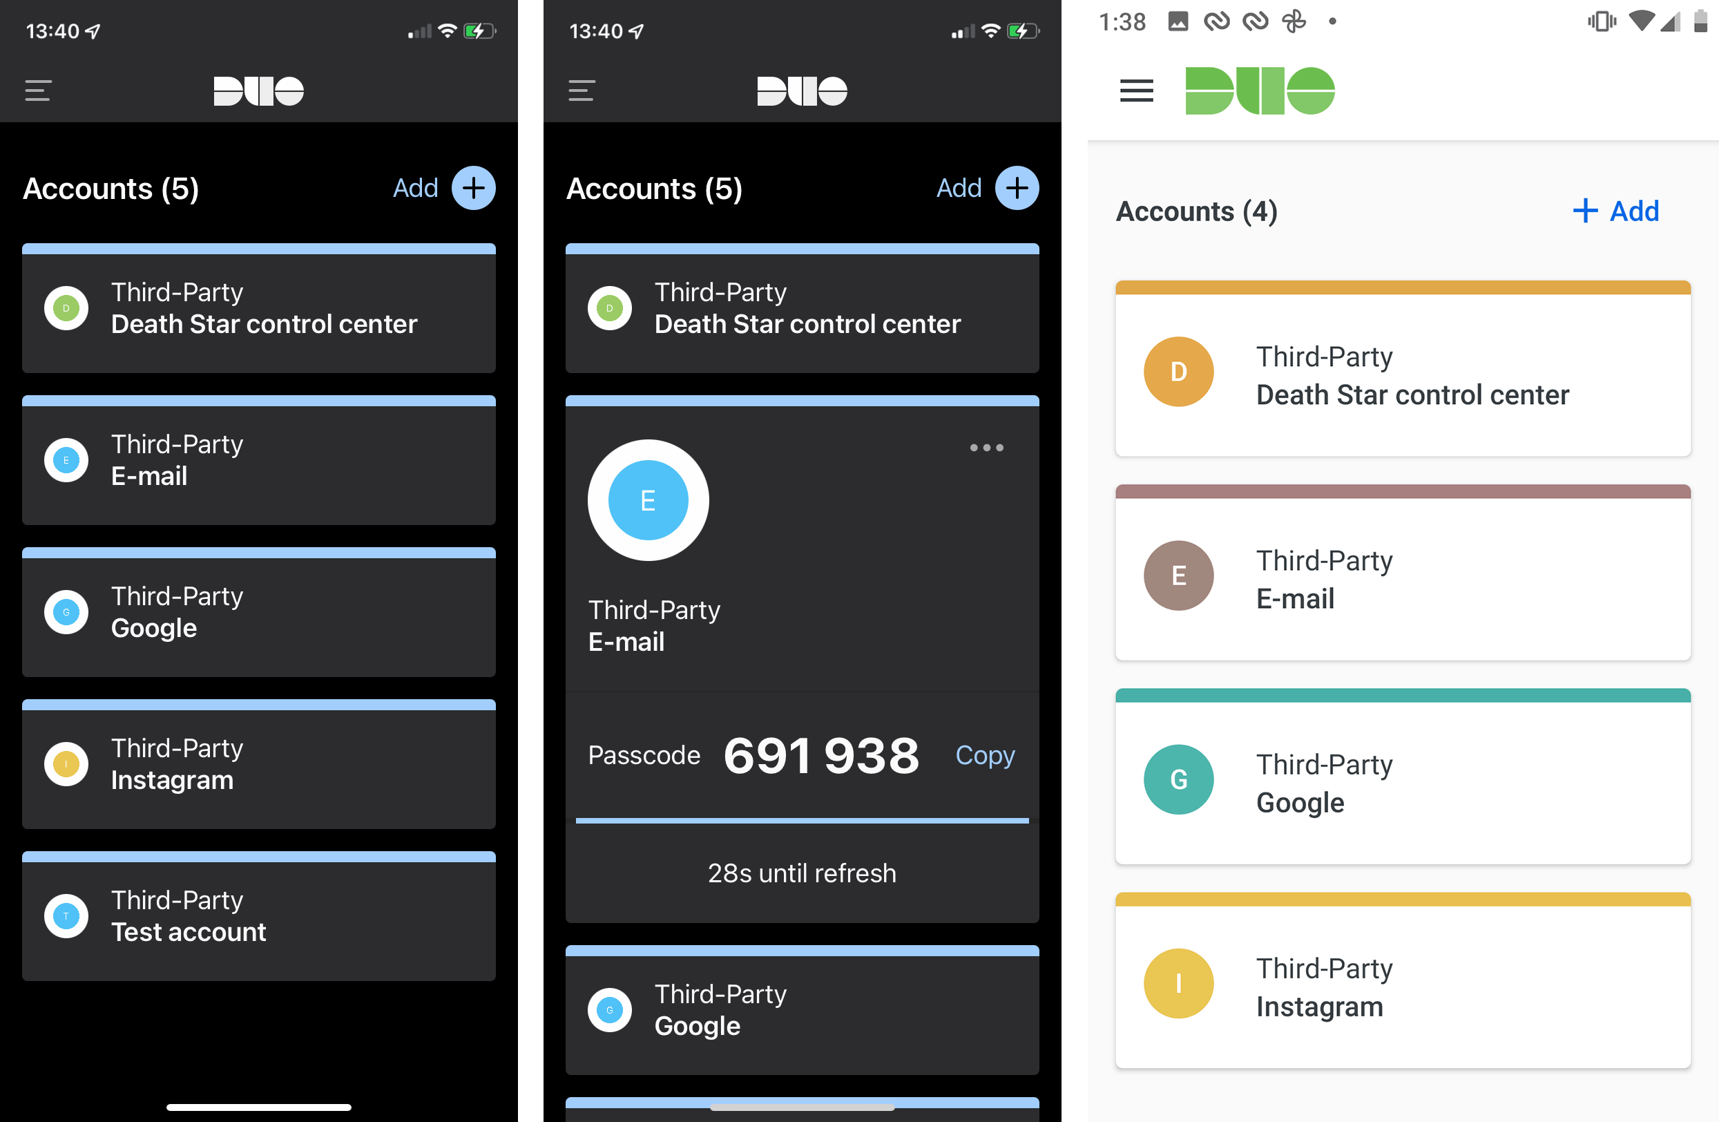Viewport: 1719px width, 1122px height.
Task: Copy the passcode 691 938
Action: pyautogui.click(x=985, y=754)
